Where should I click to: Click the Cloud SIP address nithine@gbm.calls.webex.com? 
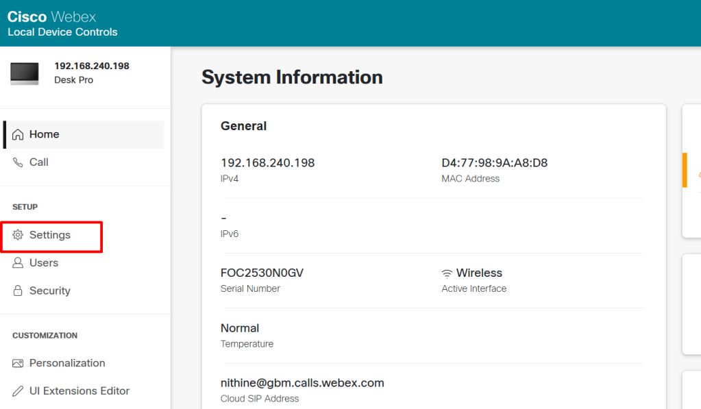point(302,383)
